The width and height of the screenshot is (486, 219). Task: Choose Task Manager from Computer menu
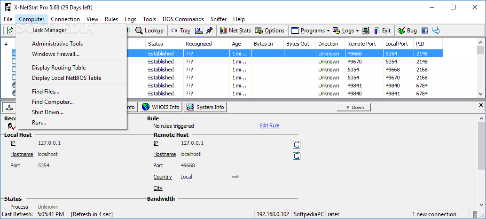point(71,30)
